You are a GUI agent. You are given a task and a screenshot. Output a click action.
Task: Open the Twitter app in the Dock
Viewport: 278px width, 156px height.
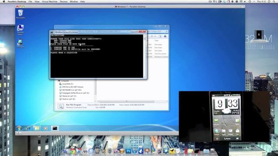[165, 151]
